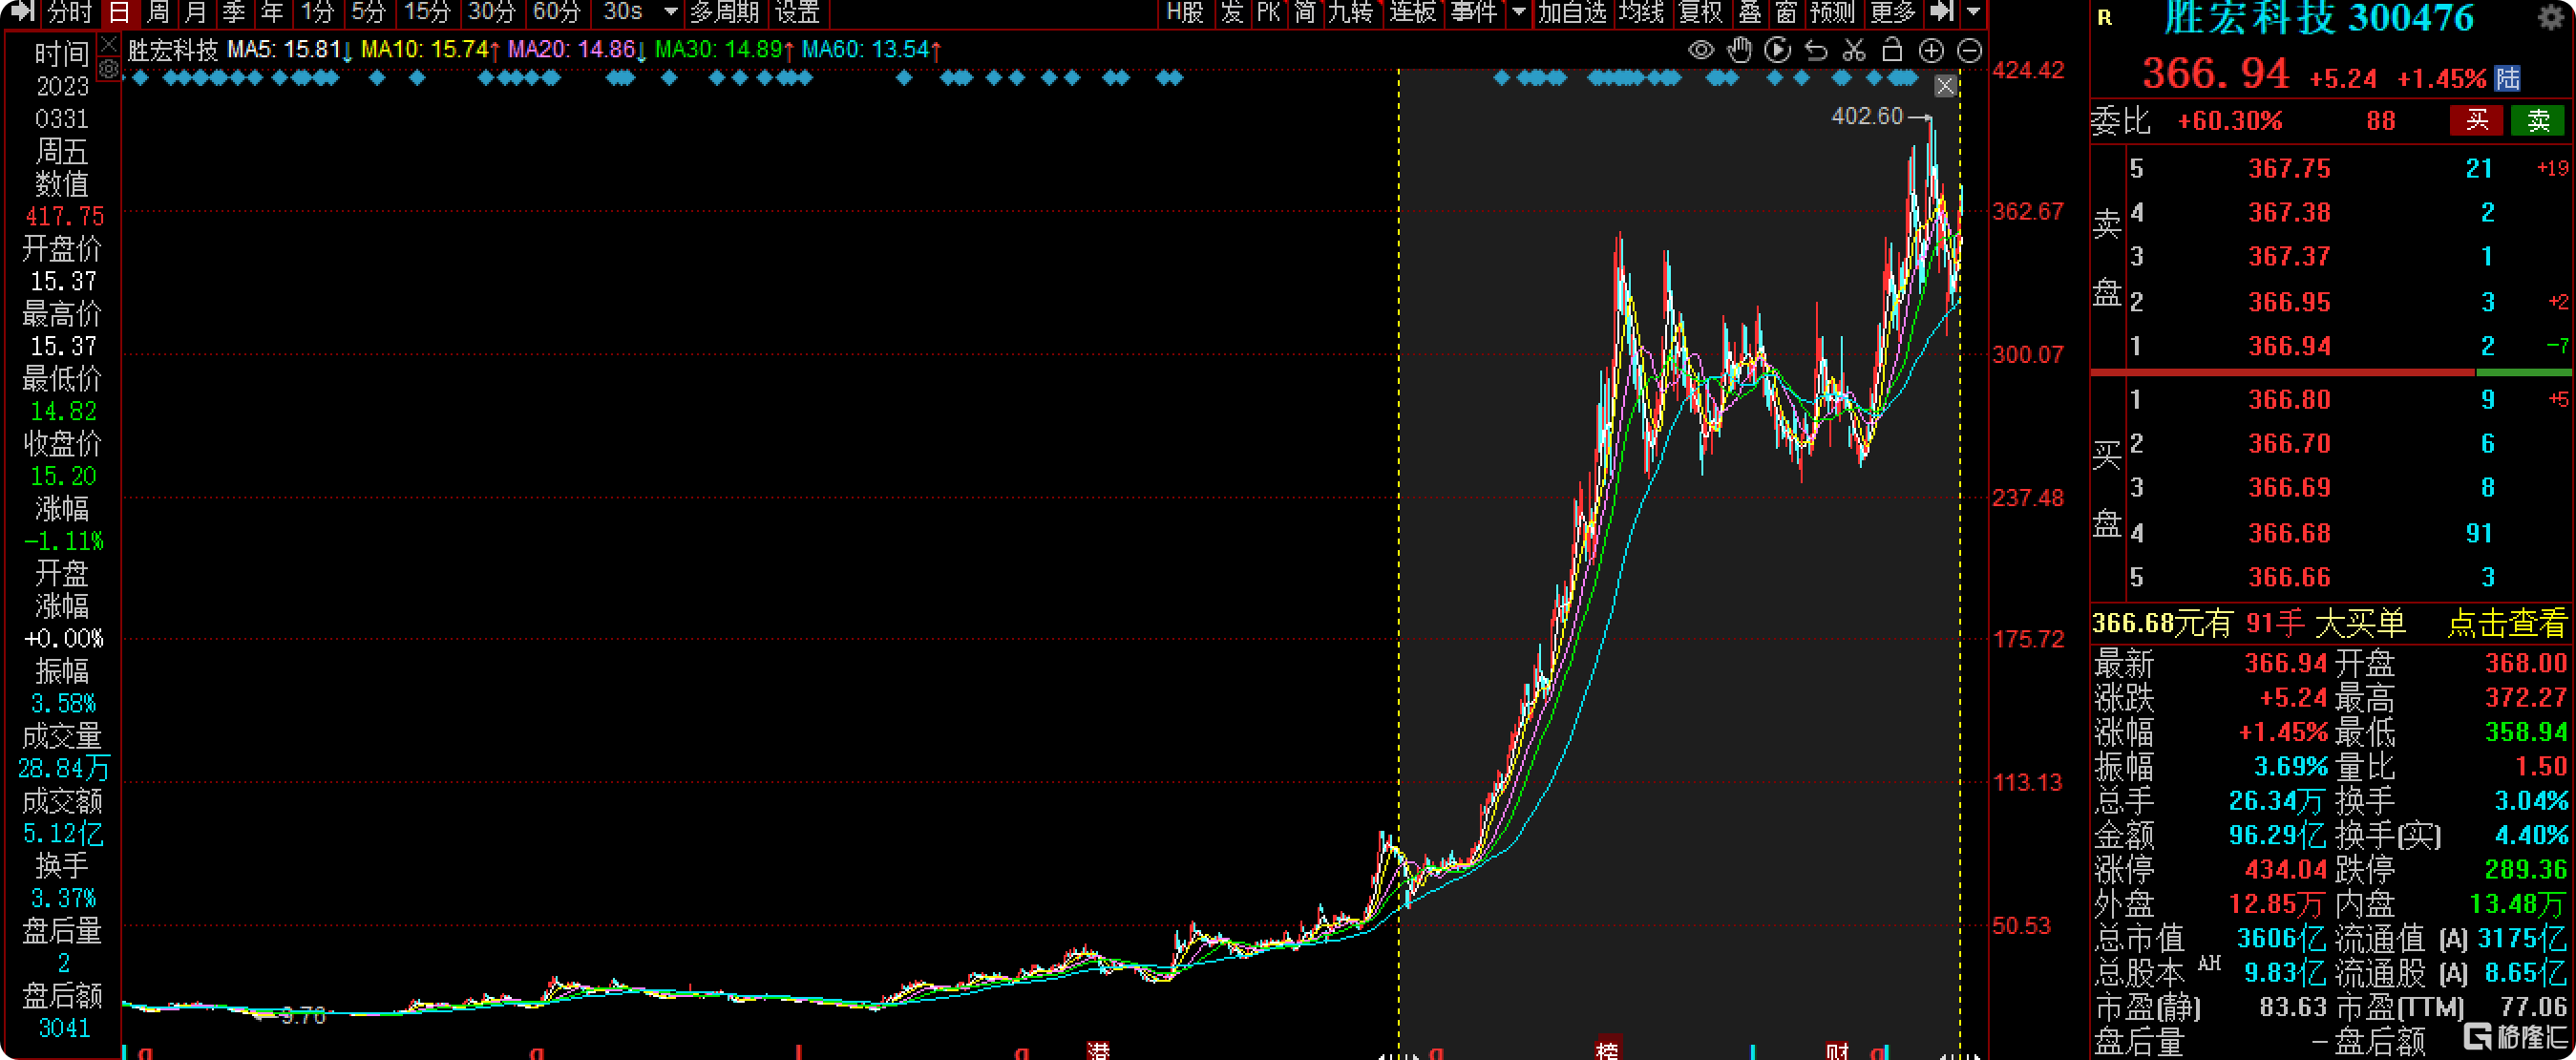Expand the dropdown arrow after 30s
The height and width of the screenshot is (1060, 2576).
pos(671,12)
